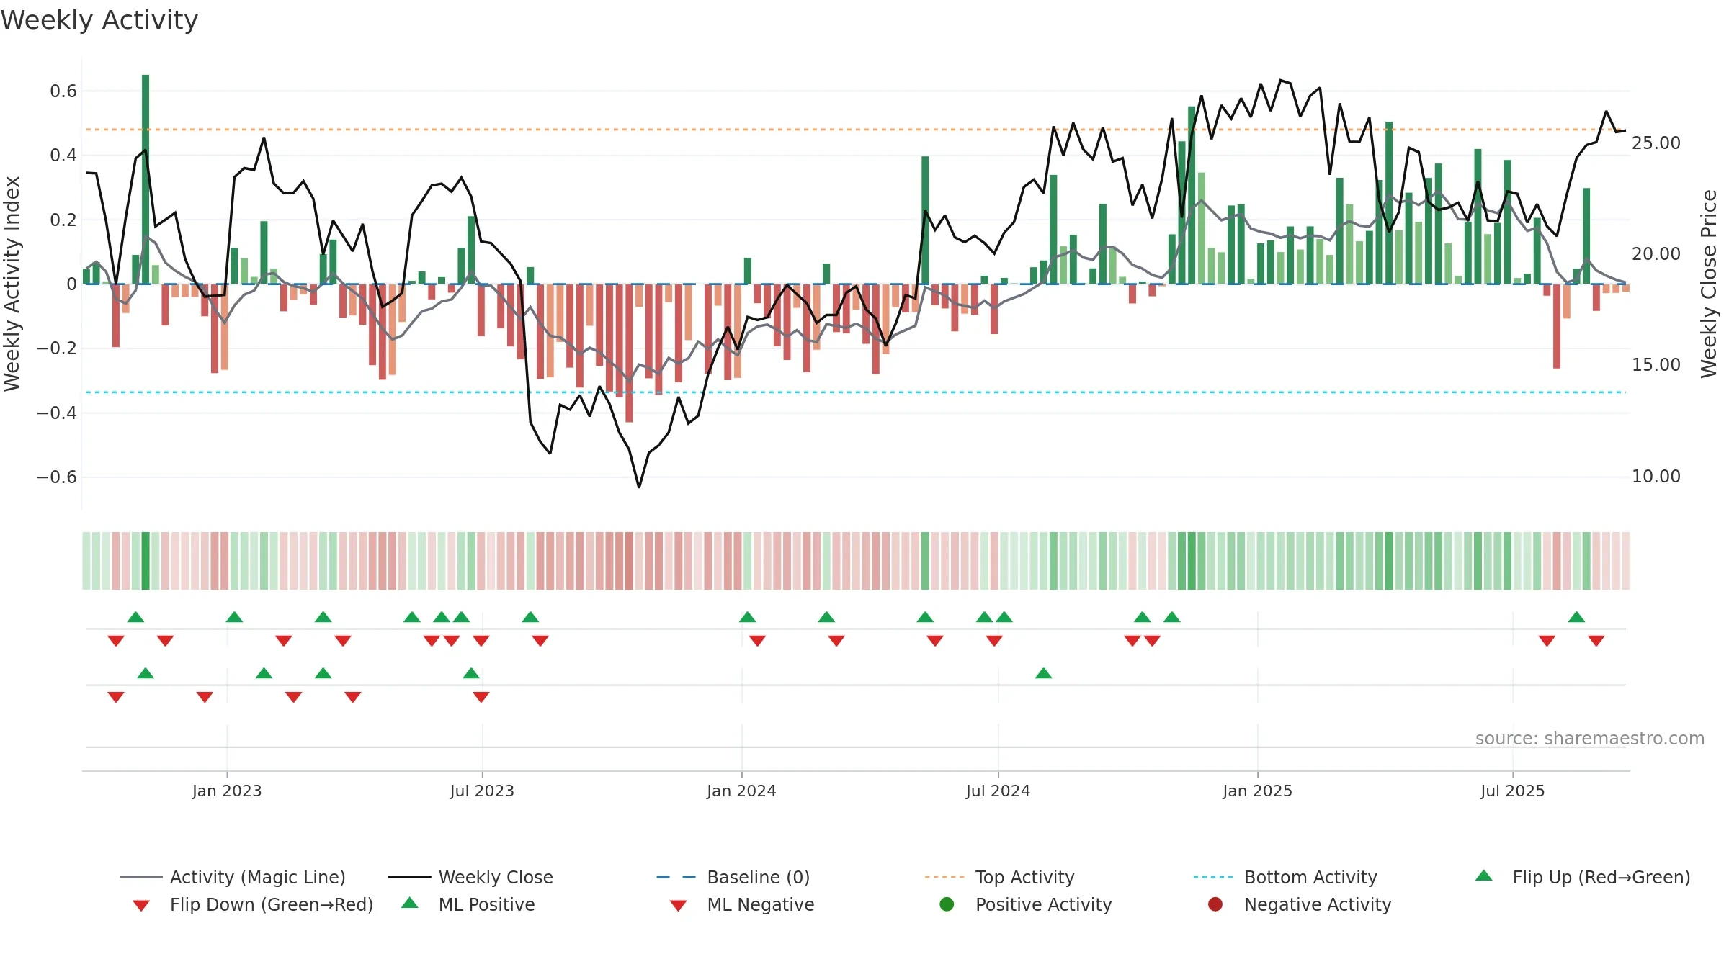Click the 20.00 price axis label
The width and height of the screenshot is (1729, 972).
pyautogui.click(x=1656, y=253)
